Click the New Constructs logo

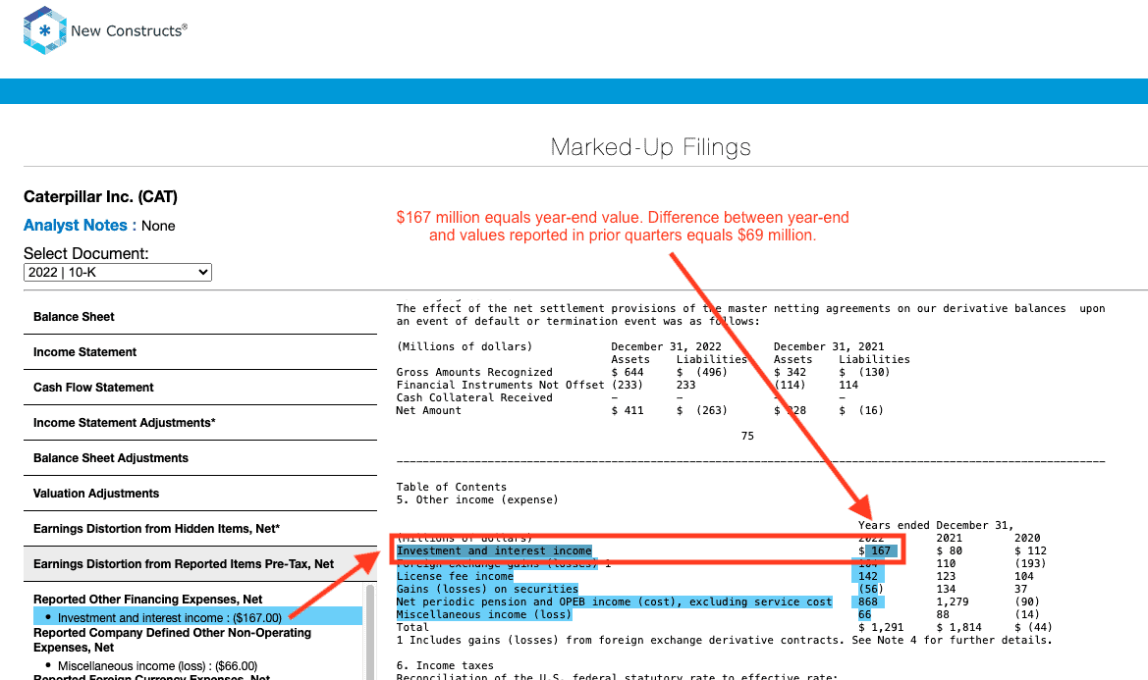105,30
